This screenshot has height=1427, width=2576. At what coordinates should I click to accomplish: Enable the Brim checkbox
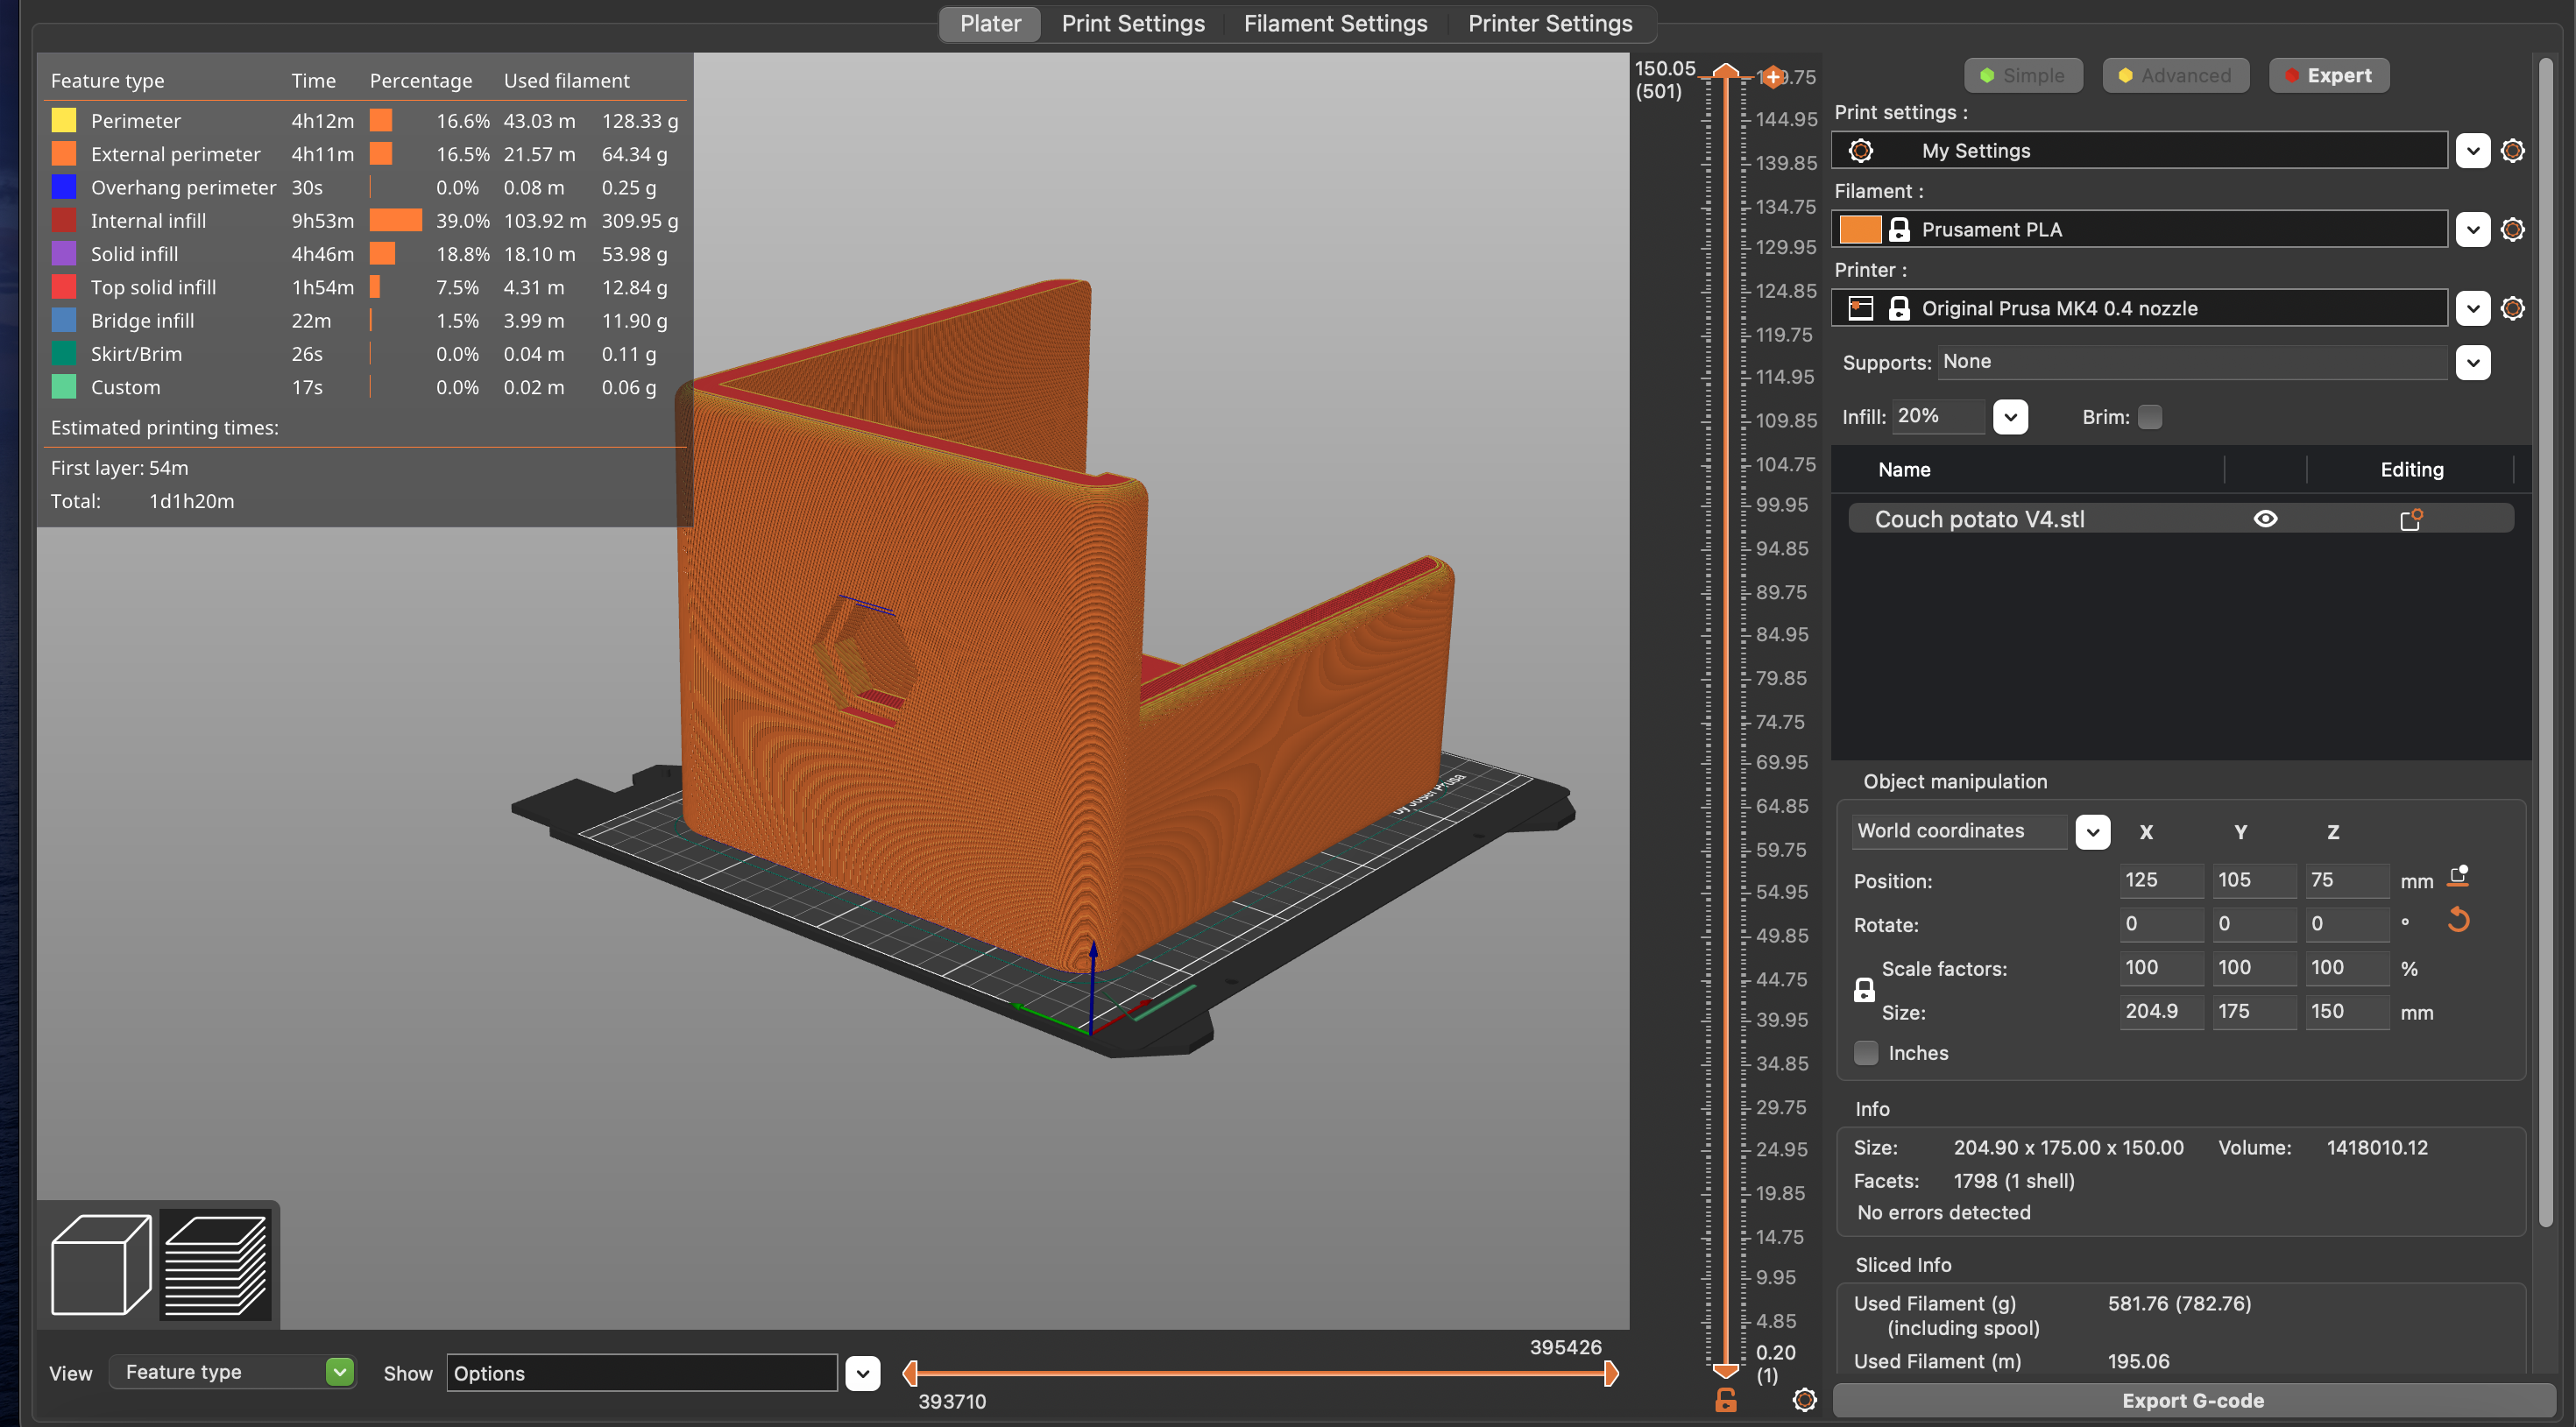click(2150, 417)
